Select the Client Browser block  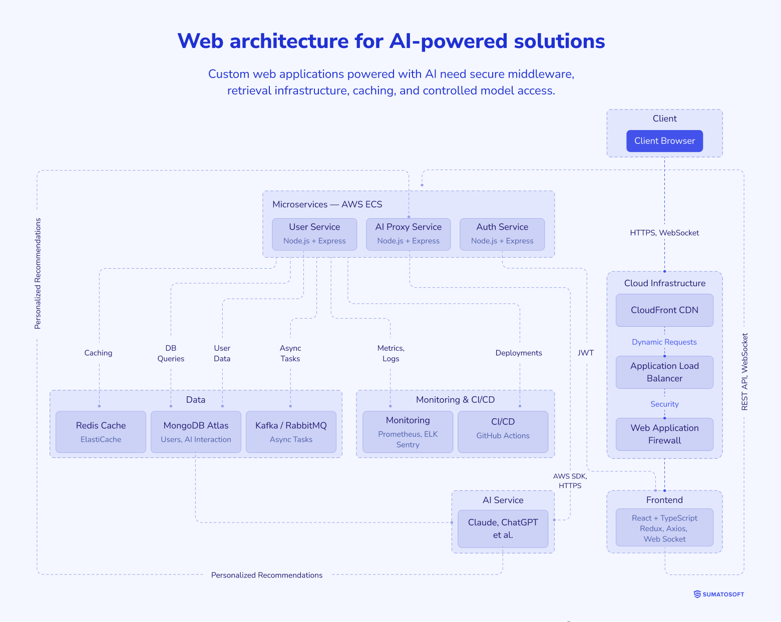[x=664, y=141]
